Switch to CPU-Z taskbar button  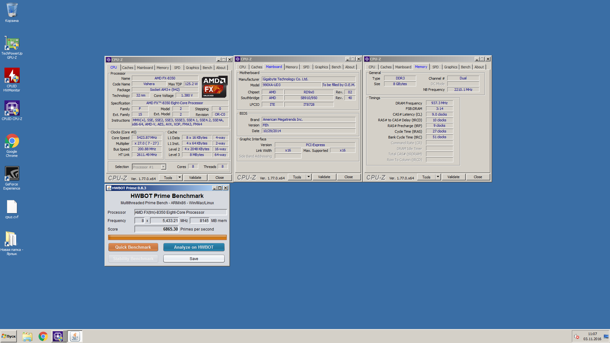(58, 336)
